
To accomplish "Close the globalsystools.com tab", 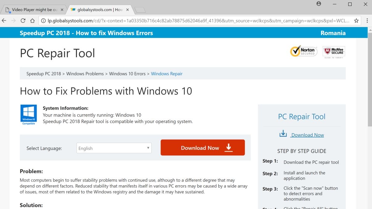I will pyautogui.click(x=127, y=10).
